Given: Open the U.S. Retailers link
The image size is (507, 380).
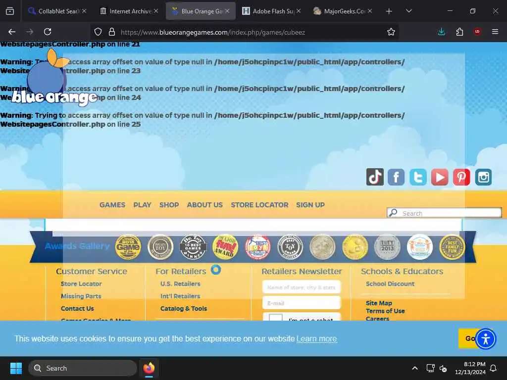Looking at the screenshot, I should point(180,284).
